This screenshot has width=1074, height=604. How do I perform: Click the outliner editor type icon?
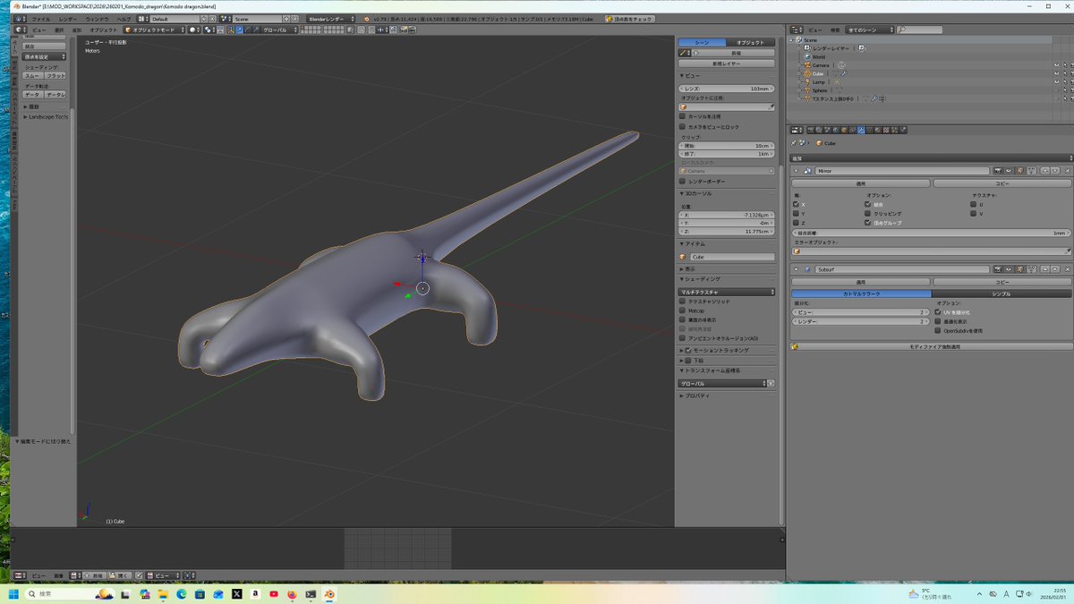pos(797,30)
